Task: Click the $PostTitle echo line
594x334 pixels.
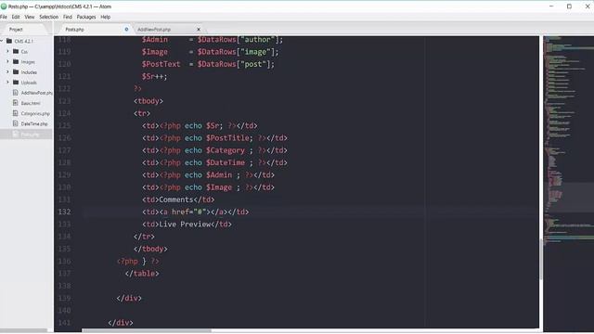Action: [x=214, y=138]
